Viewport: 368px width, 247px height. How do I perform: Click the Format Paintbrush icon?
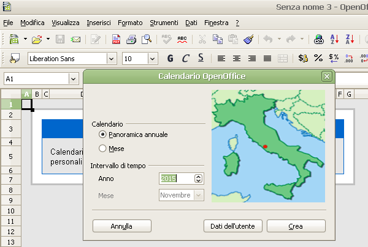click(x=248, y=40)
